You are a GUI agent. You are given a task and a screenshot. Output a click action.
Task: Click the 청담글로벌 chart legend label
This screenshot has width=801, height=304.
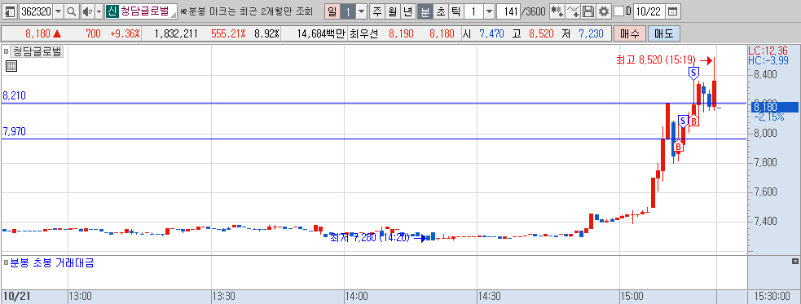coord(37,51)
